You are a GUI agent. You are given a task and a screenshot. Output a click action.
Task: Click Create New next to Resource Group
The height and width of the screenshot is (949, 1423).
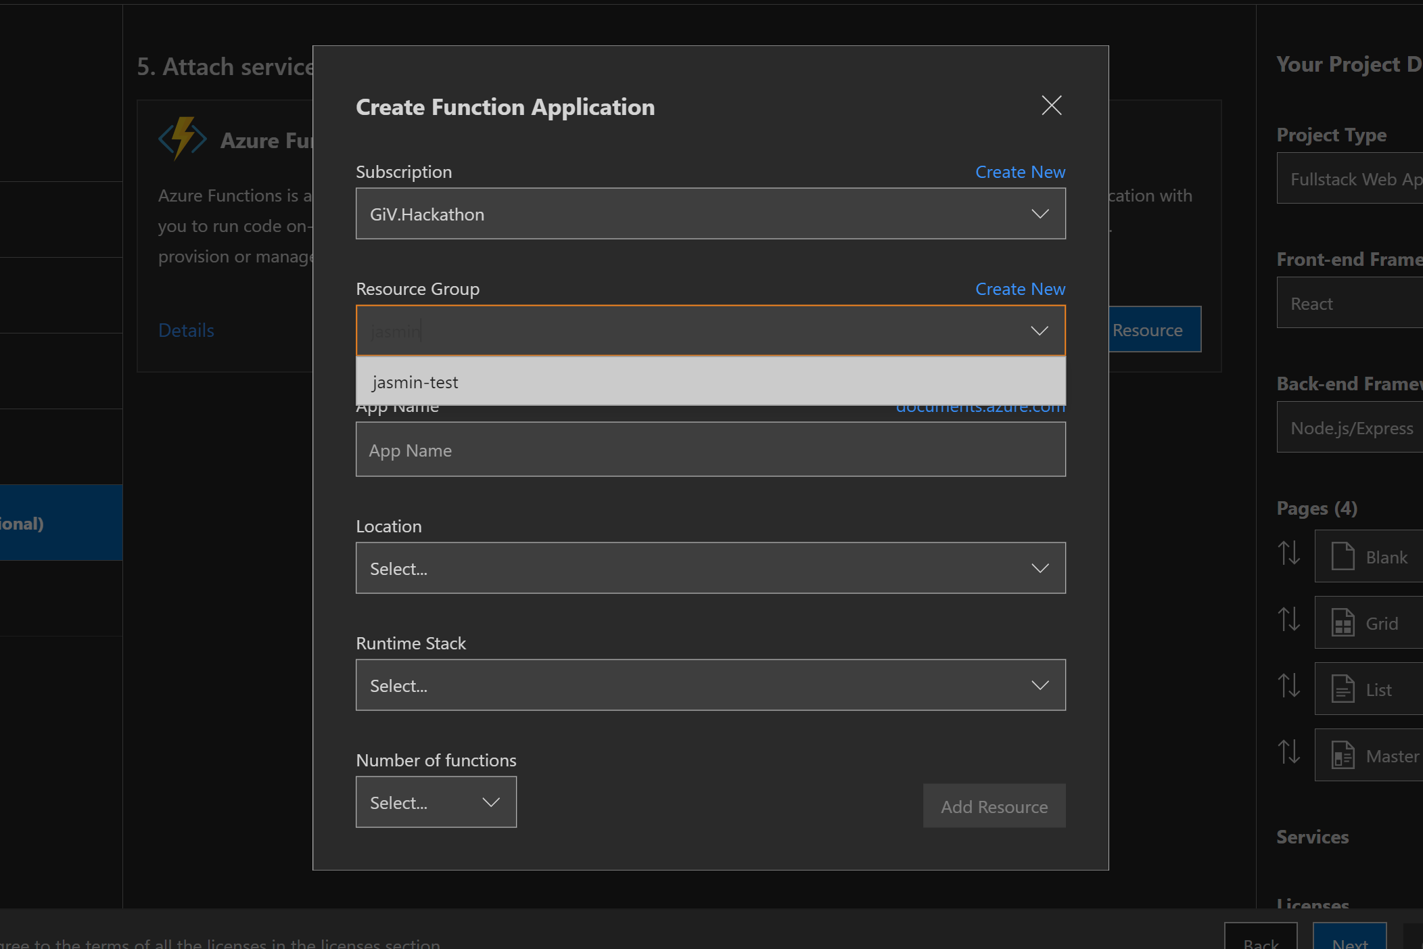pos(1020,289)
